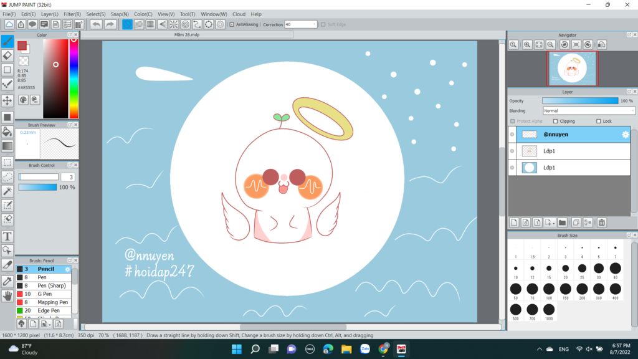This screenshot has width=638, height=359.
Task: Switch to the Mầm 28.mdp document tab
Action: [187, 35]
